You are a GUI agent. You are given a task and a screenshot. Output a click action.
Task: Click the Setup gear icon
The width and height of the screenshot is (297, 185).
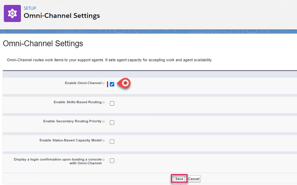coord(12,13)
